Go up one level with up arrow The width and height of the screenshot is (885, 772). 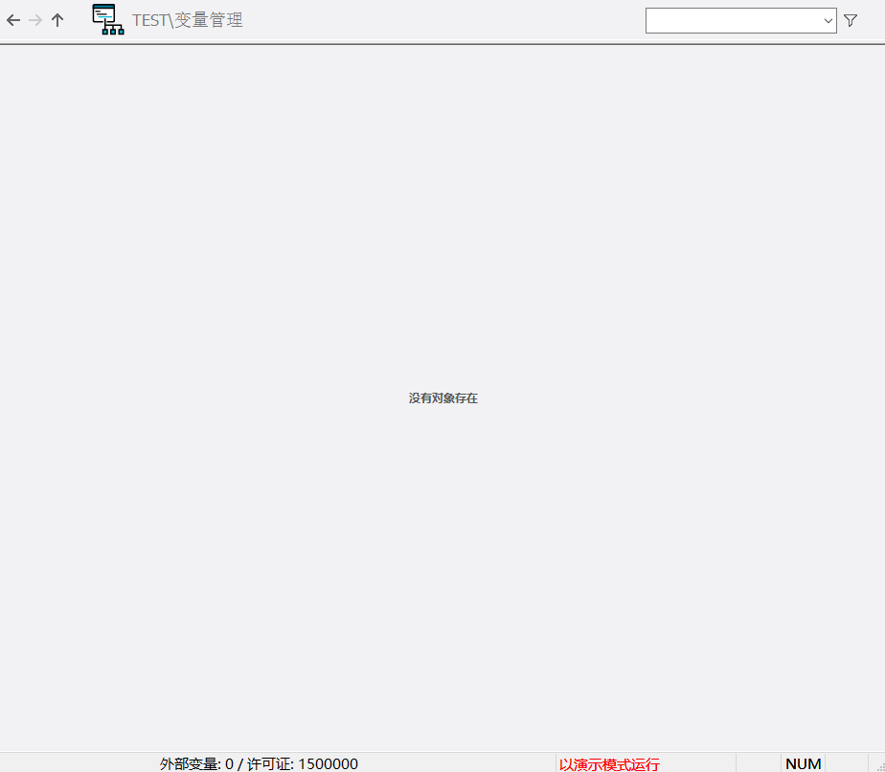click(x=57, y=20)
